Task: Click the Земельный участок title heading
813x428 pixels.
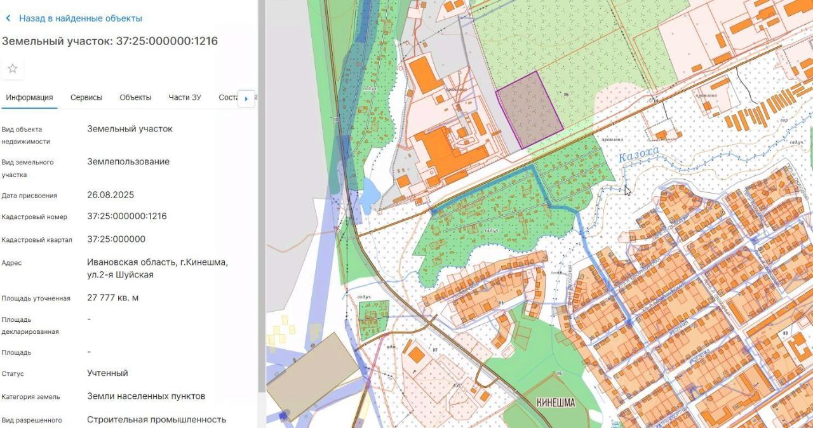Action: (x=110, y=41)
